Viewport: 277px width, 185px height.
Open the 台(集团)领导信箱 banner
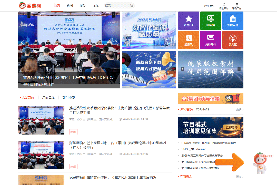click(211, 98)
